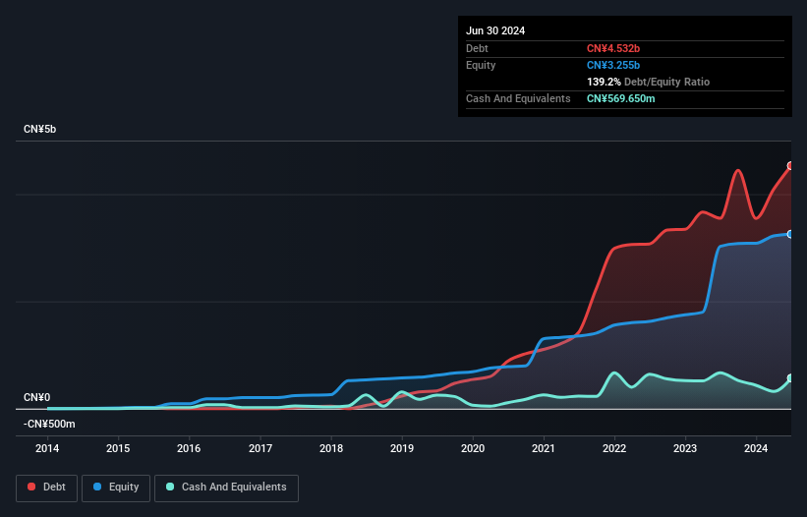Toggle the Debt legend button
Screen dimensions: 807x517
click(x=47, y=488)
